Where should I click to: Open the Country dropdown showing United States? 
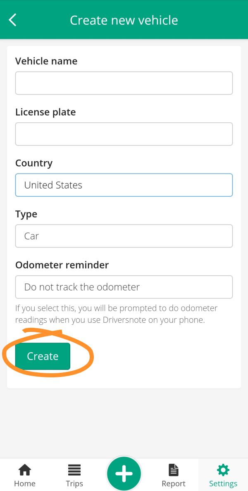tap(124, 185)
